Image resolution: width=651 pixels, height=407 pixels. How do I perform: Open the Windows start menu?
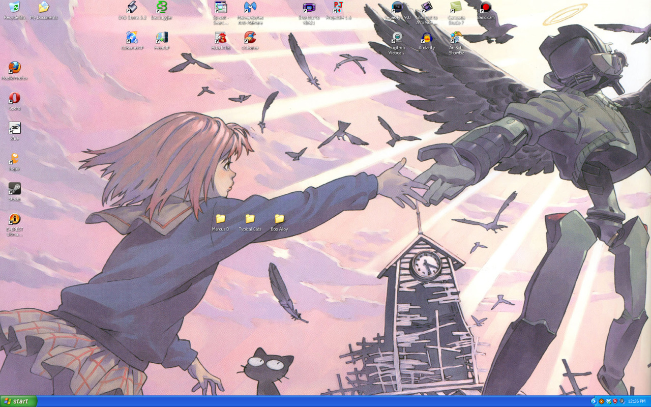[18, 401]
